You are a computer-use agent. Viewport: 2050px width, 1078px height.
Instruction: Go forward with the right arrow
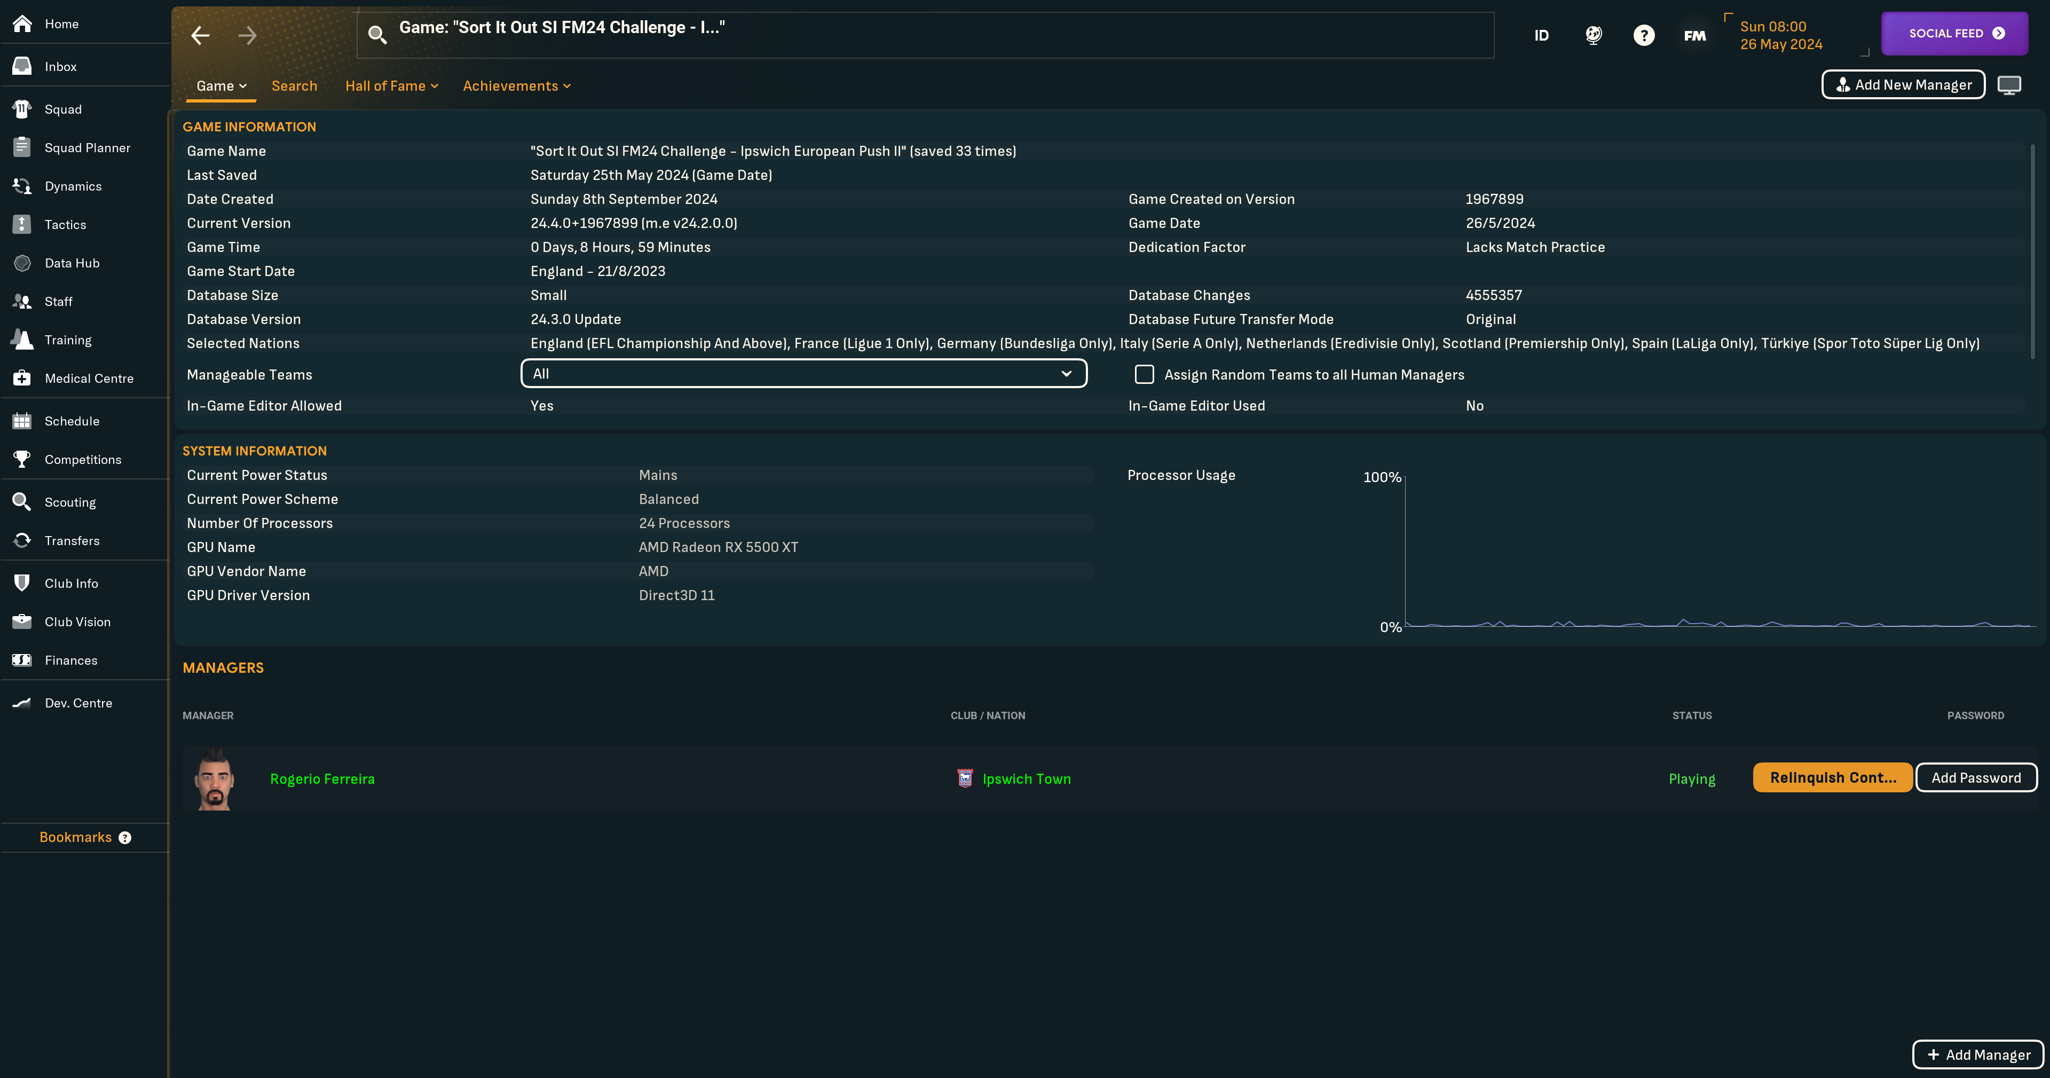point(248,35)
